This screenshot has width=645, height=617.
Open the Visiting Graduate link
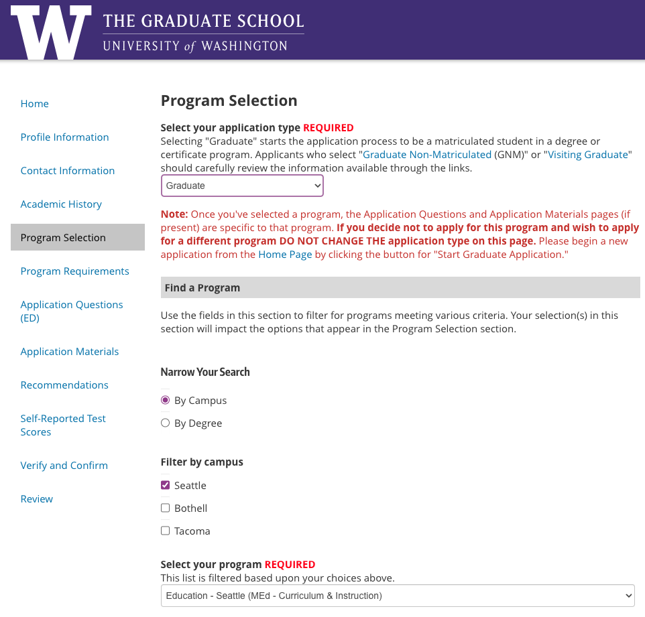[x=588, y=155]
